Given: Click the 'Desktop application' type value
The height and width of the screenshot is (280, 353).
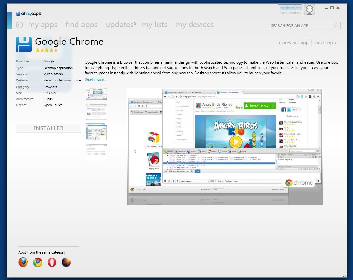Looking at the screenshot, I should click(58, 68).
